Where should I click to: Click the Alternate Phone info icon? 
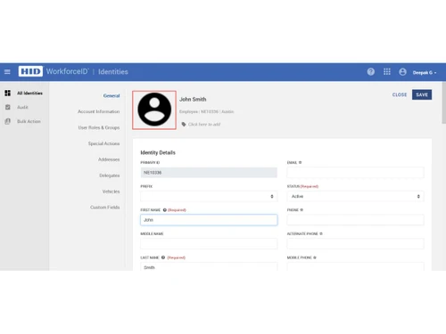(321, 233)
